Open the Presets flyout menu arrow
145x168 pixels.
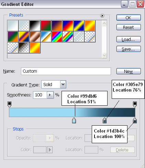102,15
